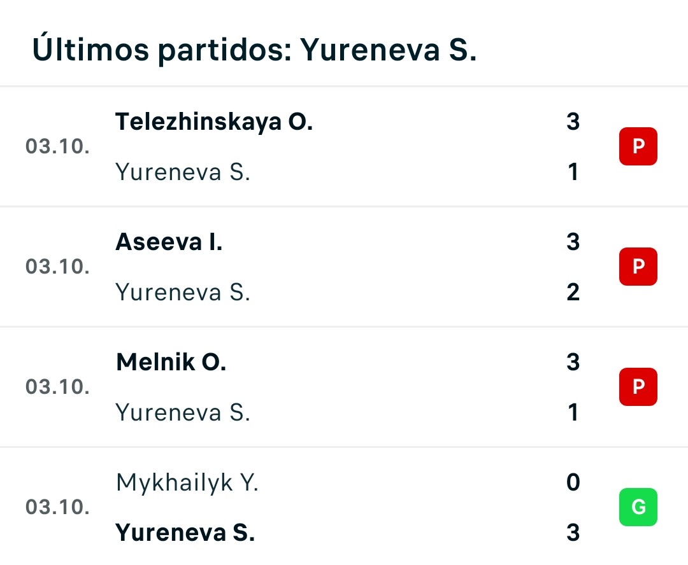The height and width of the screenshot is (565, 688).
Task: Click the red P badge for Melnik match
Action: pyautogui.click(x=638, y=387)
